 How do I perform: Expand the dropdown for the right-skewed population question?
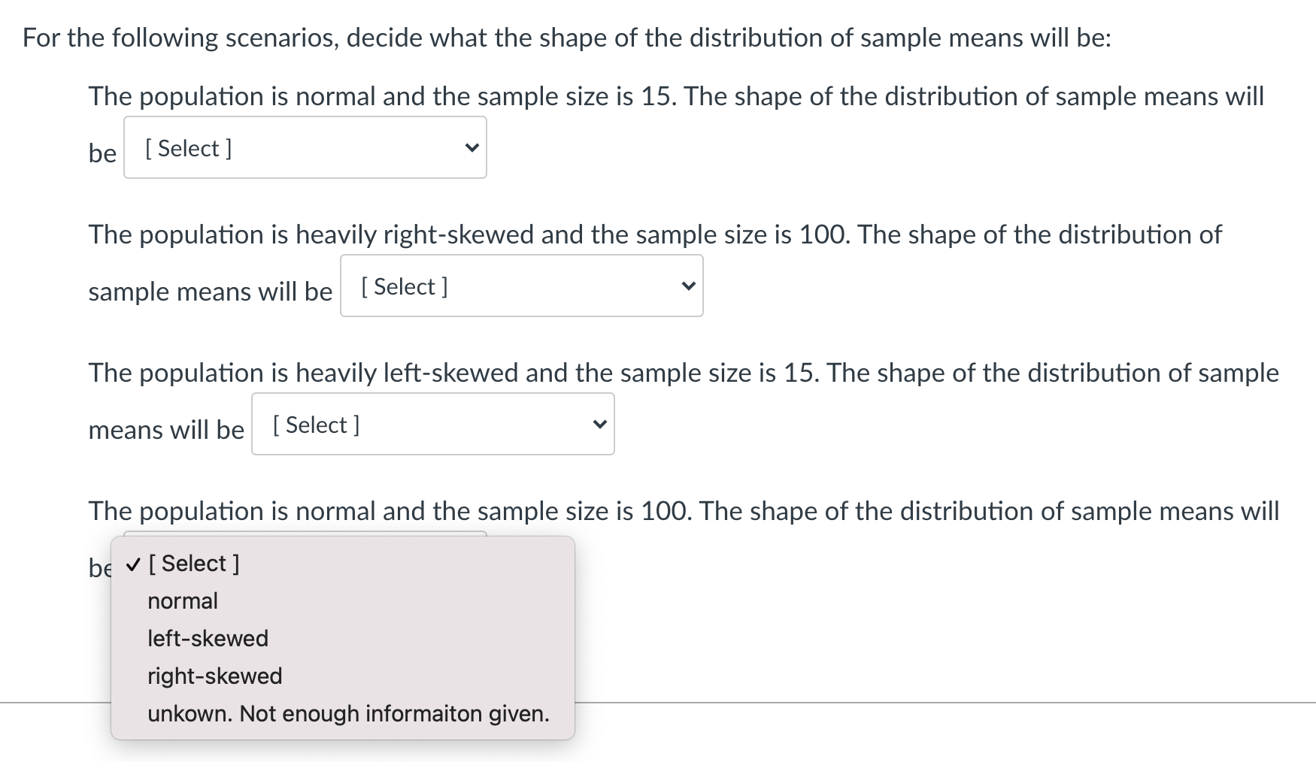click(x=520, y=286)
